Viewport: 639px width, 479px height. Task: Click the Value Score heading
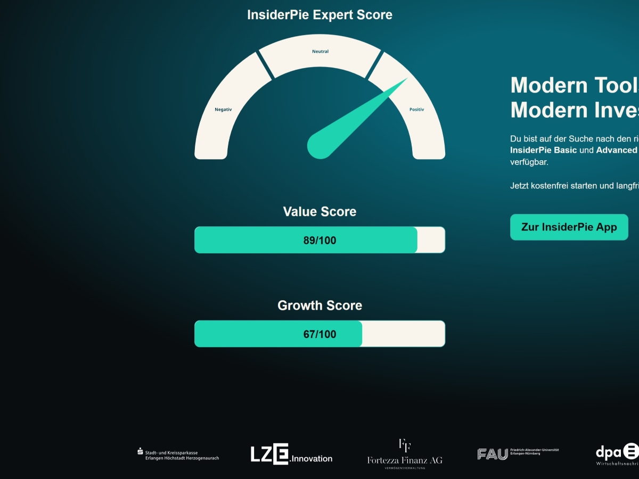319,212
